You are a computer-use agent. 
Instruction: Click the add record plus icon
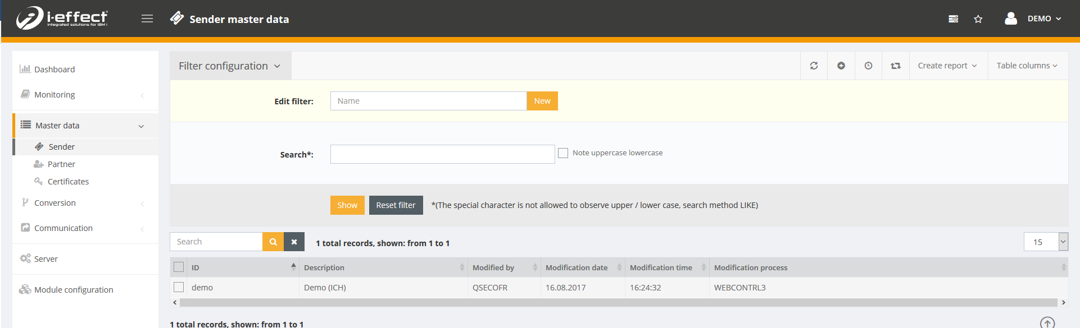pos(841,66)
